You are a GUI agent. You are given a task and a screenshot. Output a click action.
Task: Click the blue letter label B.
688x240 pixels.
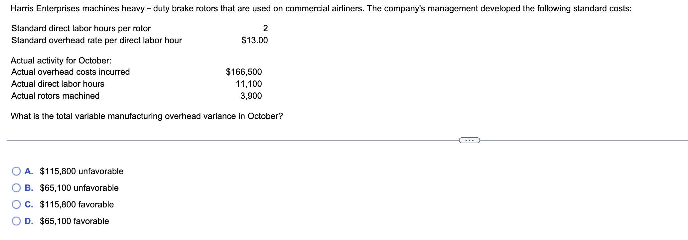(x=29, y=188)
